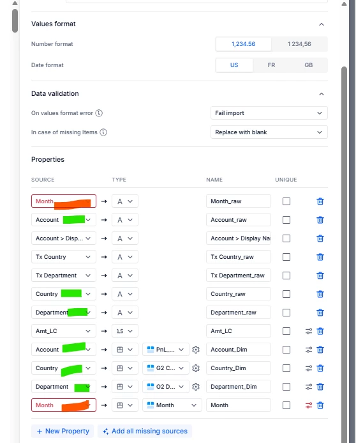Click the red sliders icon on Month row

(309, 405)
